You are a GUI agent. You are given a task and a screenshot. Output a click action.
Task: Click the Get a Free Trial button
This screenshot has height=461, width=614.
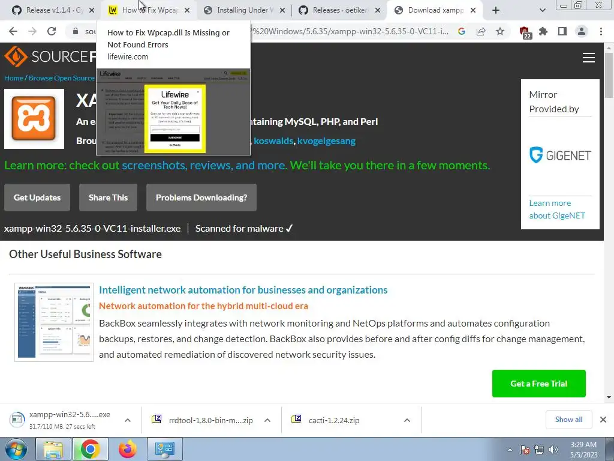click(x=539, y=384)
